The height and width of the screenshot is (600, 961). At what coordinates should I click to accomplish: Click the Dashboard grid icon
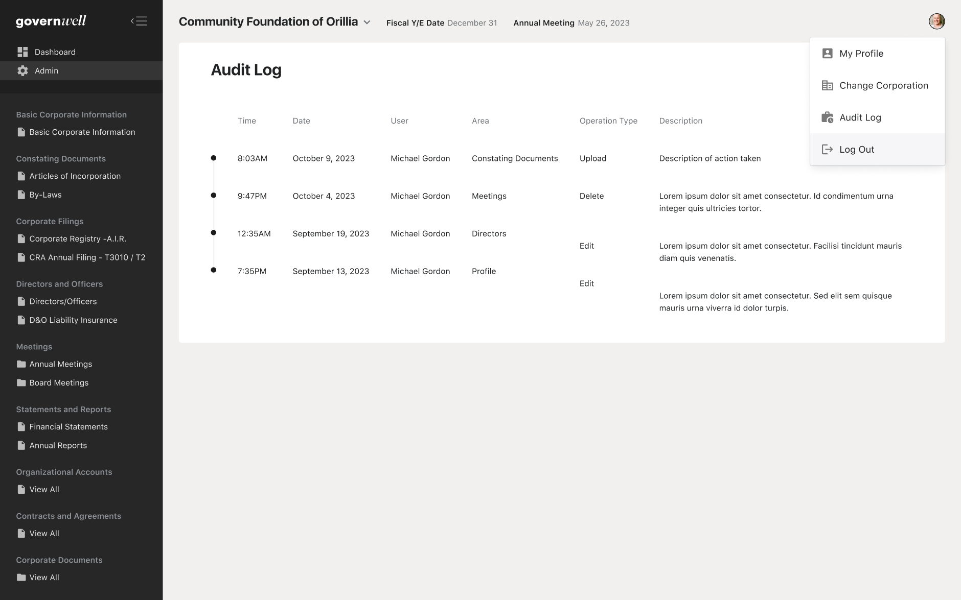tap(22, 52)
